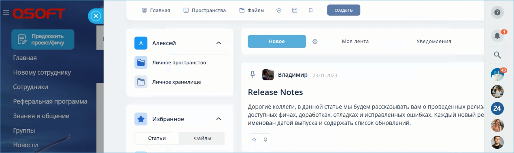Viewport: 514px width, 153px height.
Task: Click the Файлы folder icon in top navigation
Action: click(x=242, y=10)
